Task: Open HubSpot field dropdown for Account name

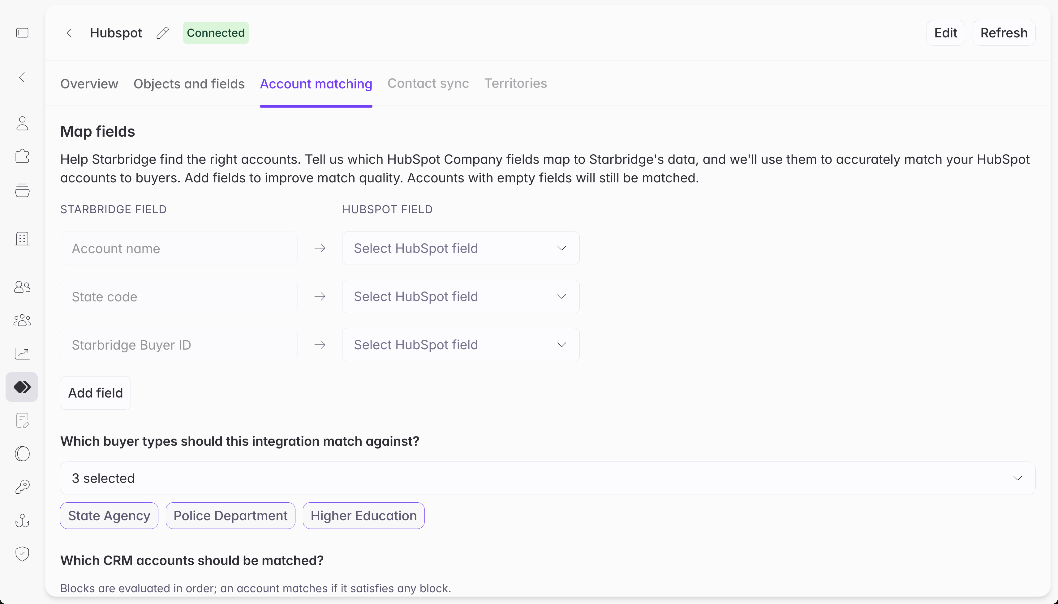Action: click(461, 248)
